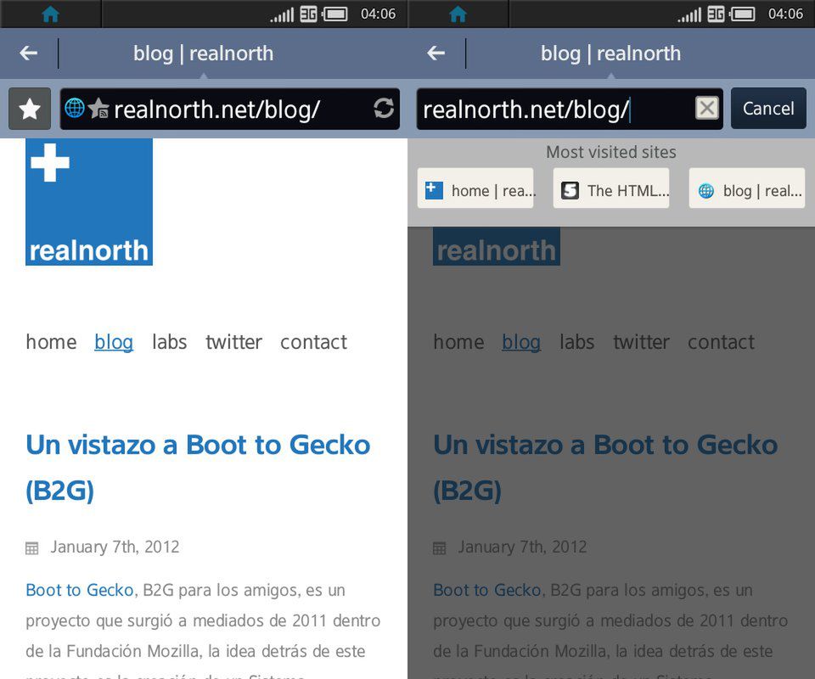Click dimmed realnorth logo on right page
Image resolution: width=815 pixels, height=679 pixels.
pos(497,246)
